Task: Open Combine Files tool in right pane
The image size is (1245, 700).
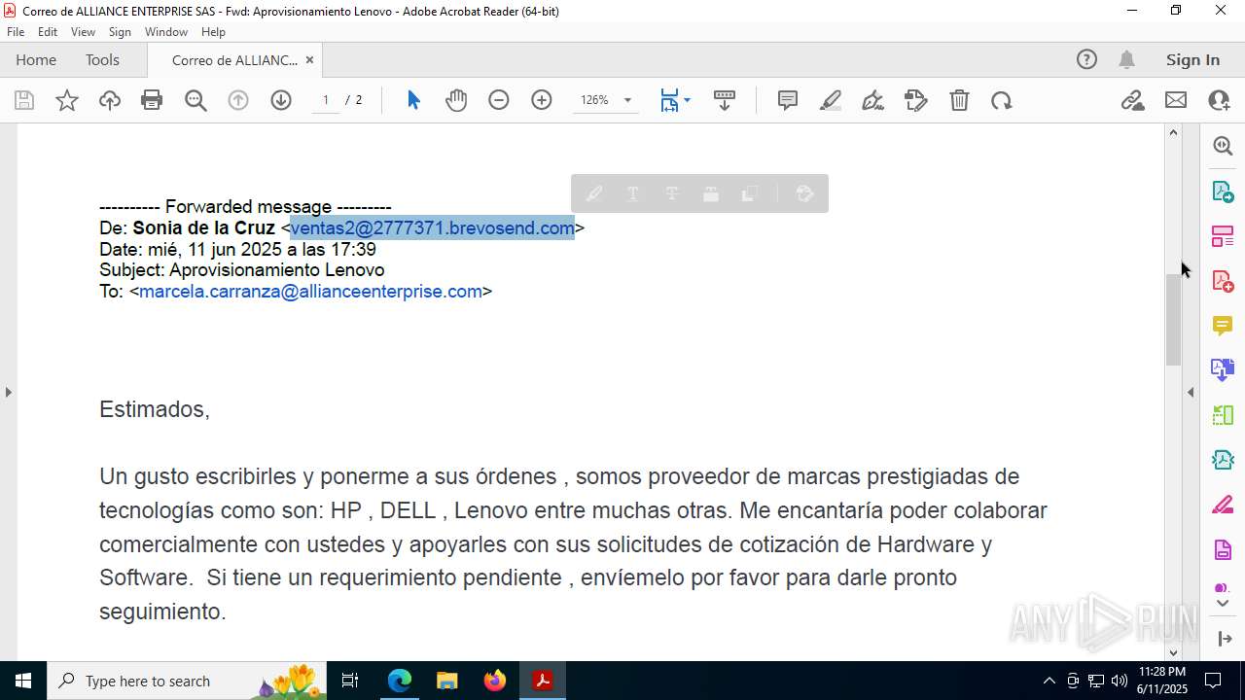Action: 1223,370
